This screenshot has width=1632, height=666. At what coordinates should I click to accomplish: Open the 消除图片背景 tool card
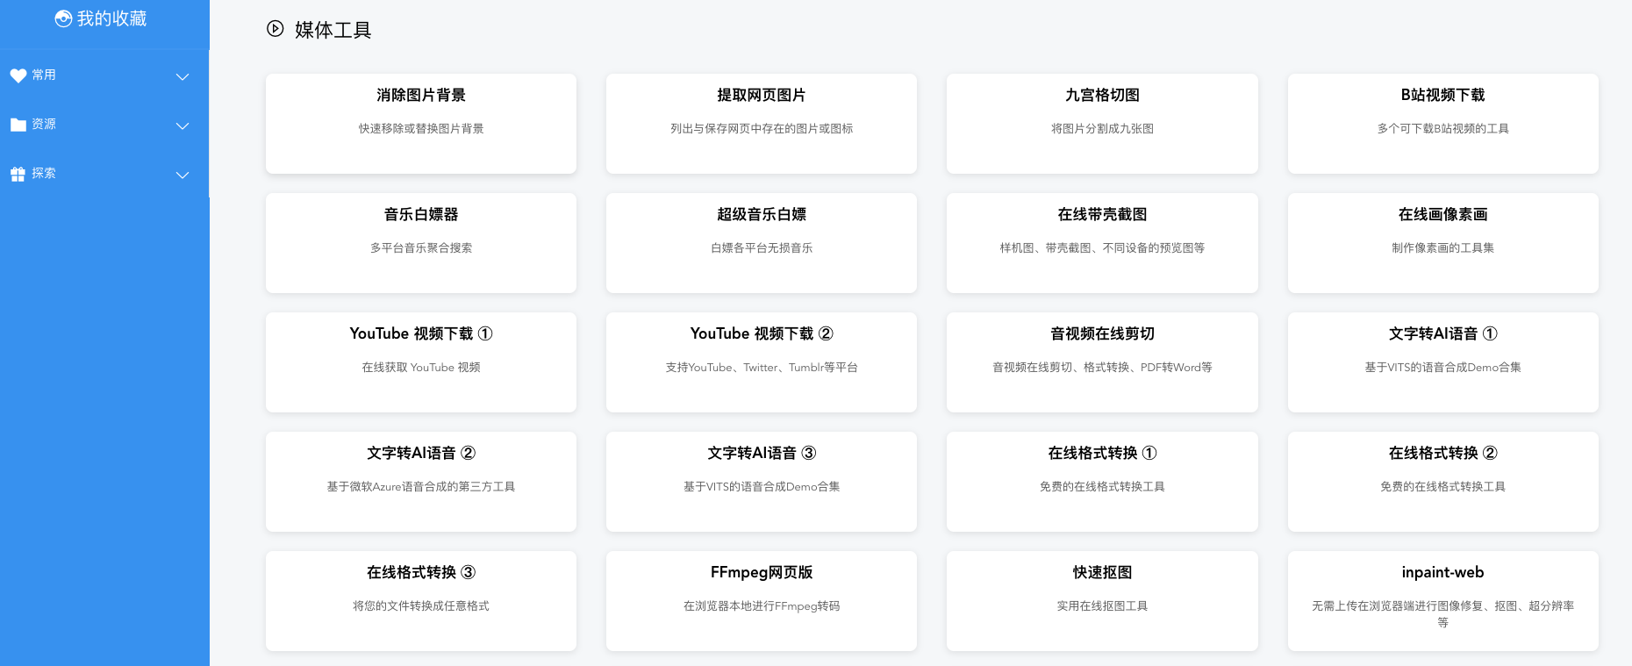[x=421, y=123]
